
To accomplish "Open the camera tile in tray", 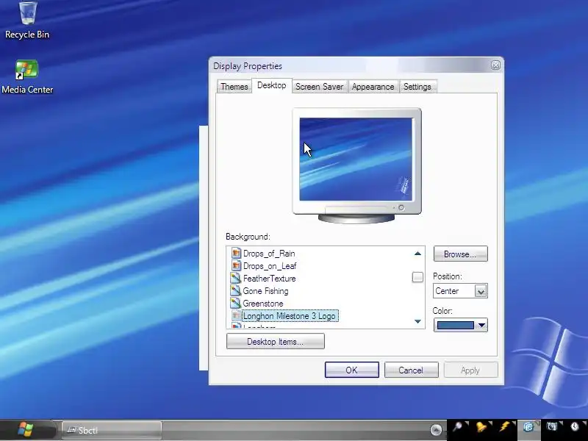I will point(552,427).
